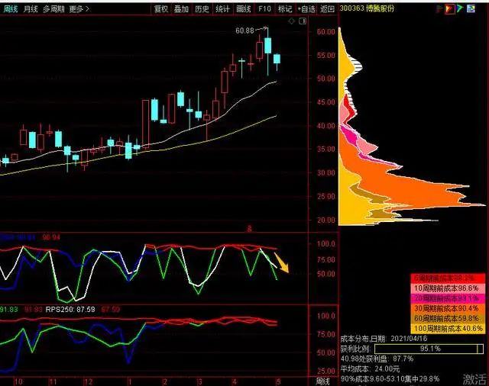489x386 pixels.
Task: Select the 5周期前成本 red legend swatch
Action: point(448,278)
